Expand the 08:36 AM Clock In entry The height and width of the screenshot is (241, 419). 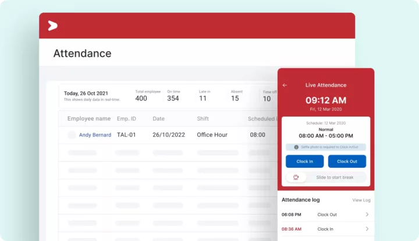367,229
